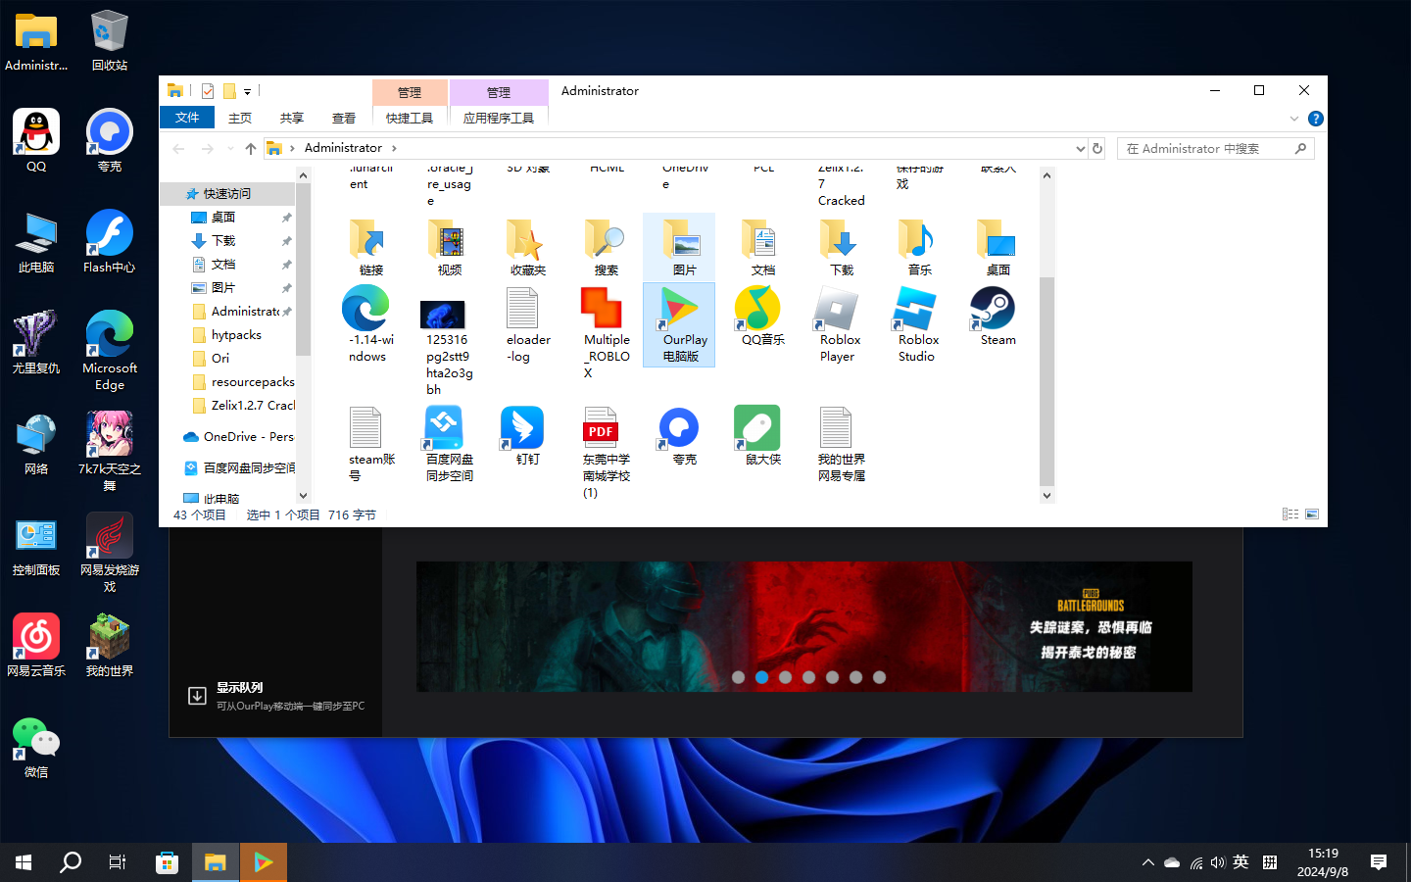Select Ori folder in navigation pane
This screenshot has height=882, width=1411.
(x=220, y=359)
